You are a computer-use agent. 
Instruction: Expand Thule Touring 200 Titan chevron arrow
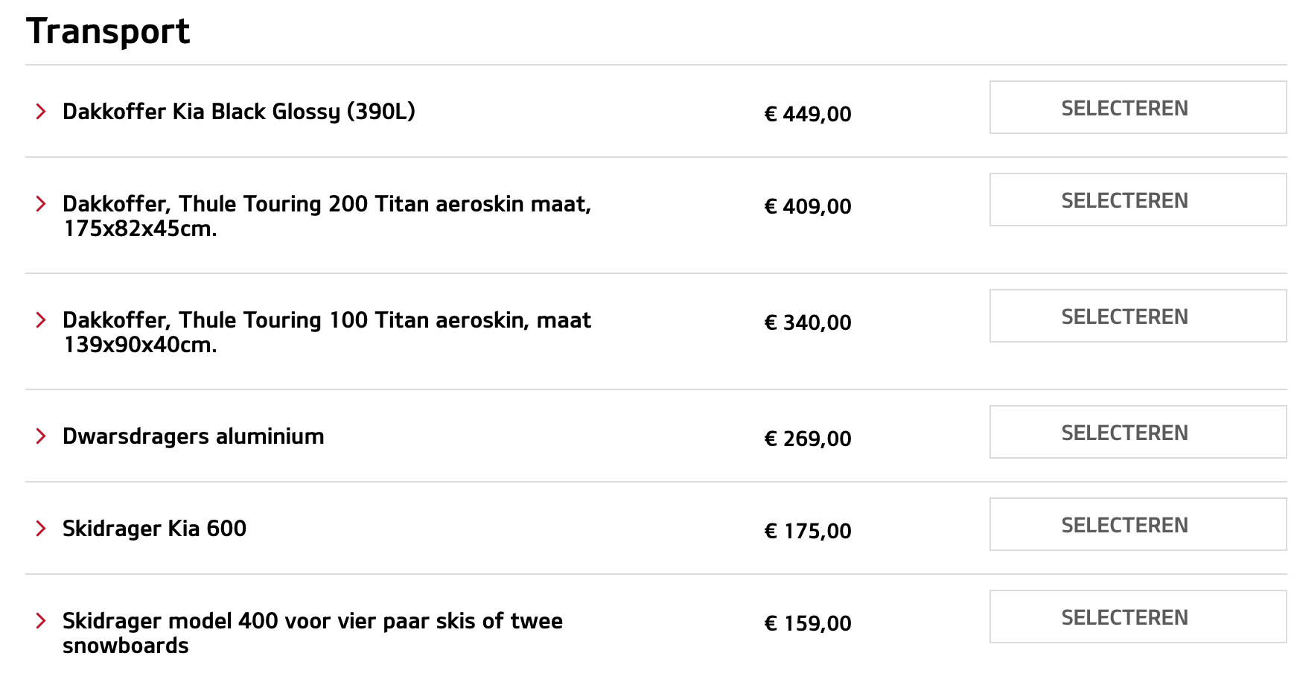pyautogui.click(x=41, y=204)
